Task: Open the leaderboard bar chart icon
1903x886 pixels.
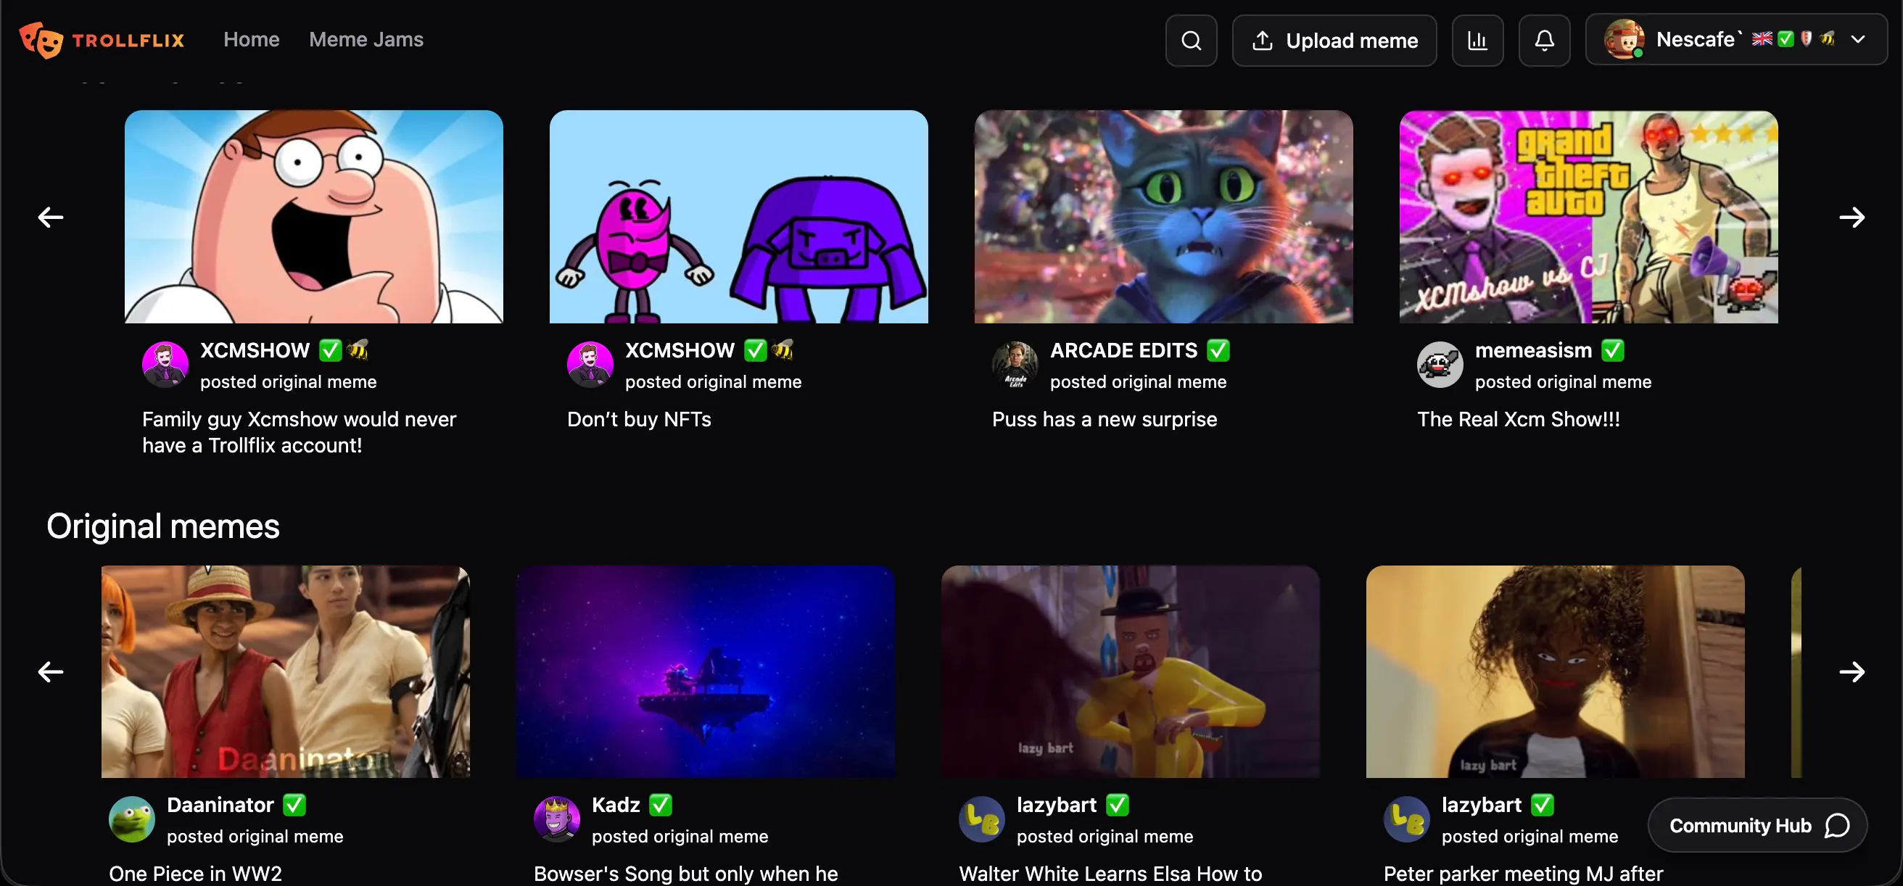Action: click(x=1477, y=41)
